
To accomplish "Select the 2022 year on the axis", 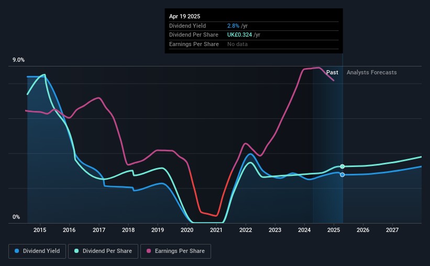I will pos(246,230).
